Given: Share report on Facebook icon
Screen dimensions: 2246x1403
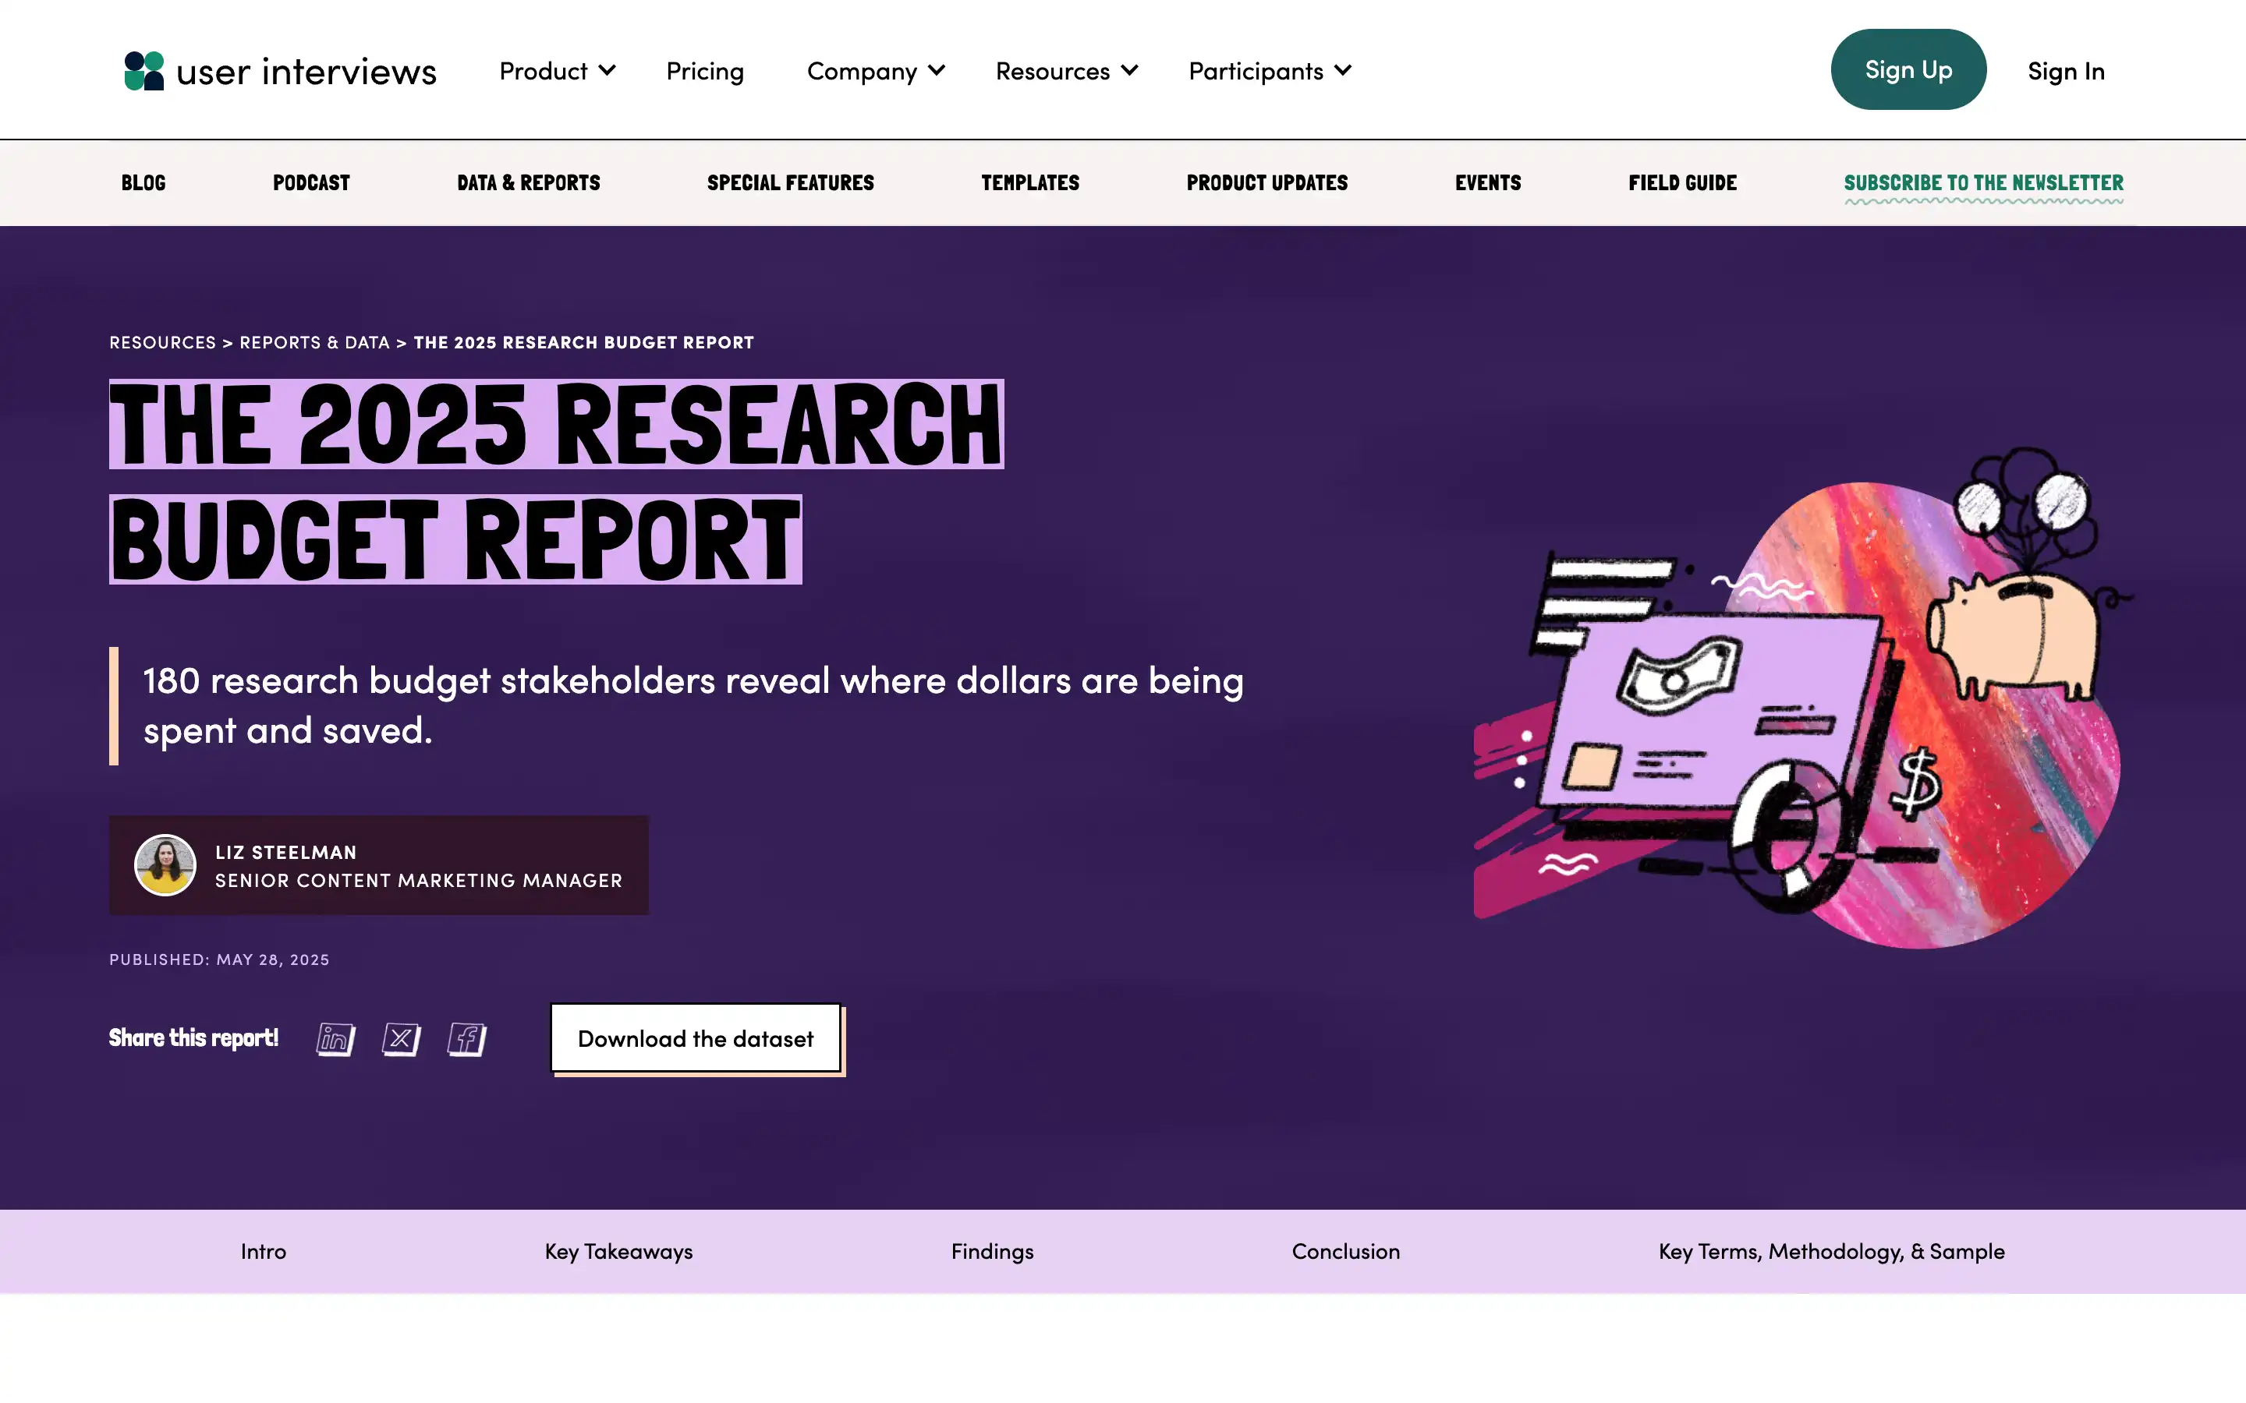Looking at the screenshot, I should click(467, 1038).
